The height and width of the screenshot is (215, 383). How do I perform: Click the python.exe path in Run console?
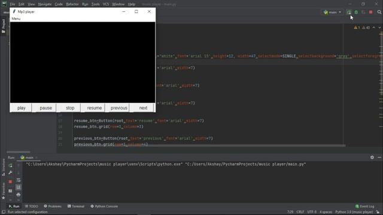click(x=104, y=164)
